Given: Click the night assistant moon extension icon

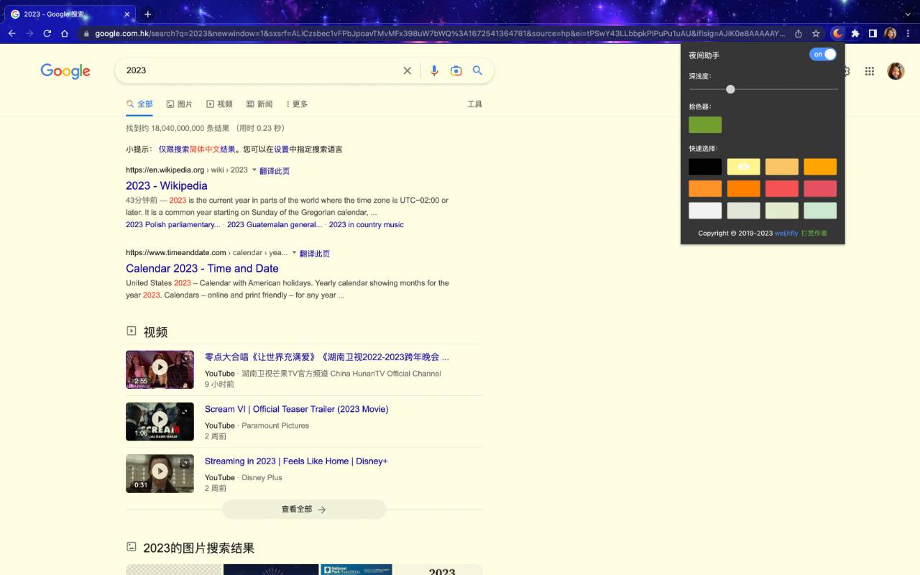Looking at the screenshot, I should coord(837,33).
